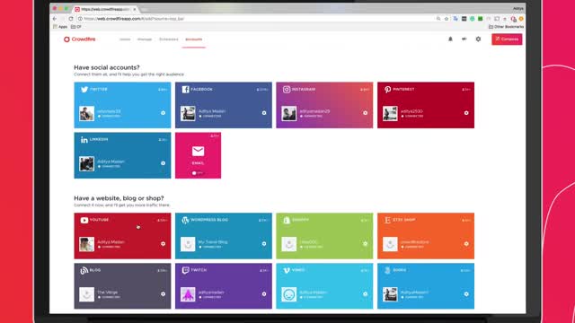This screenshot has width=575, height=323.
Task: Select the Pinterest account profile picture
Action: coord(390,114)
